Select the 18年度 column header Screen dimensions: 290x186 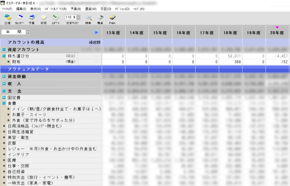(230, 33)
